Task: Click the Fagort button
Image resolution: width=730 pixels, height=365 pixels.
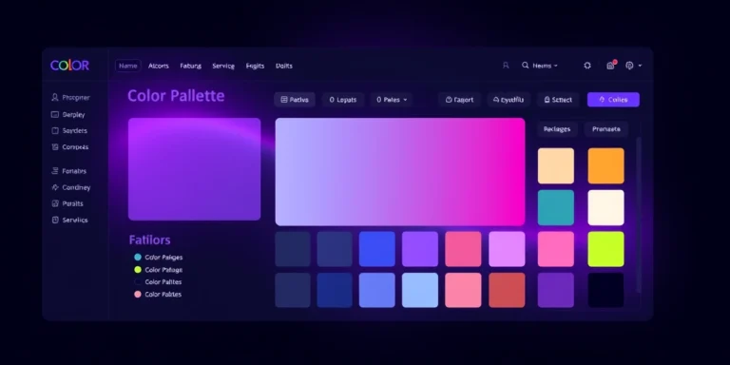Action: [459, 100]
